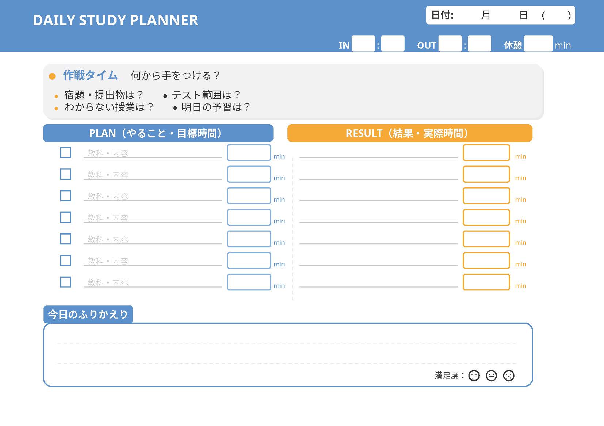The height and width of the screenshot is (426, 604).
Task: Click the OUT minute input box
Action: point(479,43)
